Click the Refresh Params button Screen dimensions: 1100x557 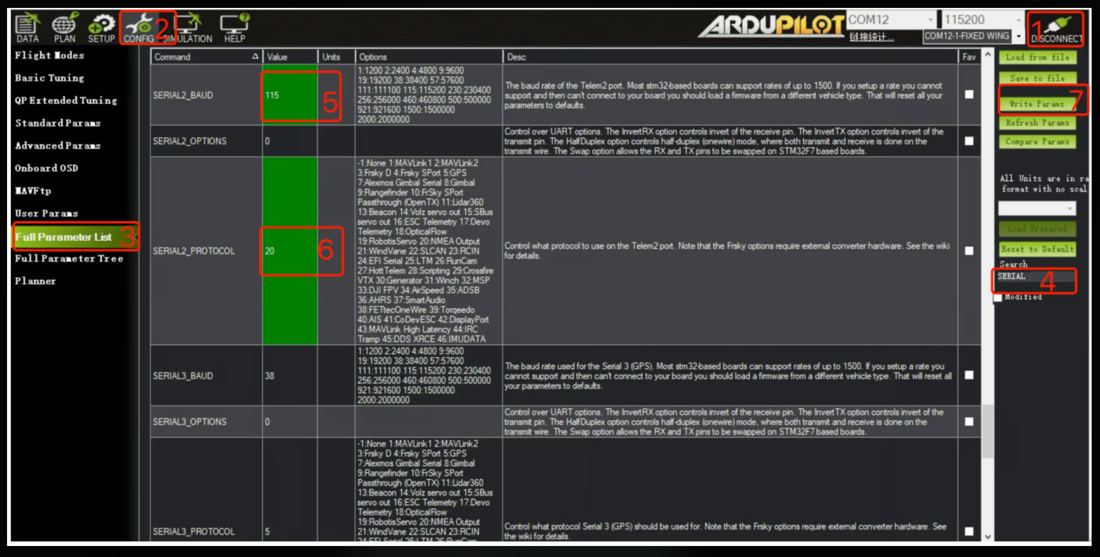tap(1037, 123)
